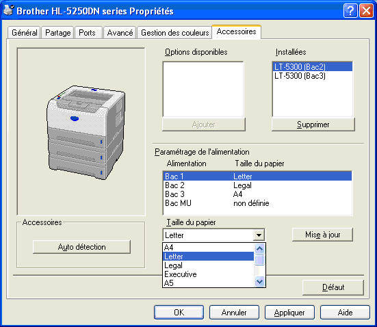Click the dropdown list scrollbar thumb
This screenshot has height=327, width=377.
tap(259, 260)
